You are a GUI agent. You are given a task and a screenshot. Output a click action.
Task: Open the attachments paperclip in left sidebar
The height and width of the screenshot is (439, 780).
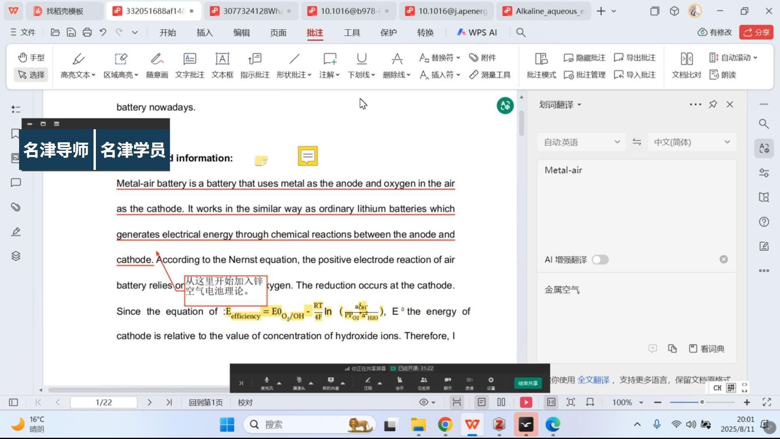point(16,207)
